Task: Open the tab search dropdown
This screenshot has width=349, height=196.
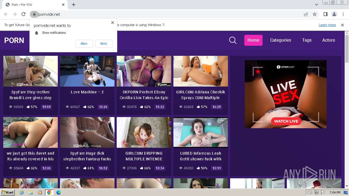Action: pos(317,5)
